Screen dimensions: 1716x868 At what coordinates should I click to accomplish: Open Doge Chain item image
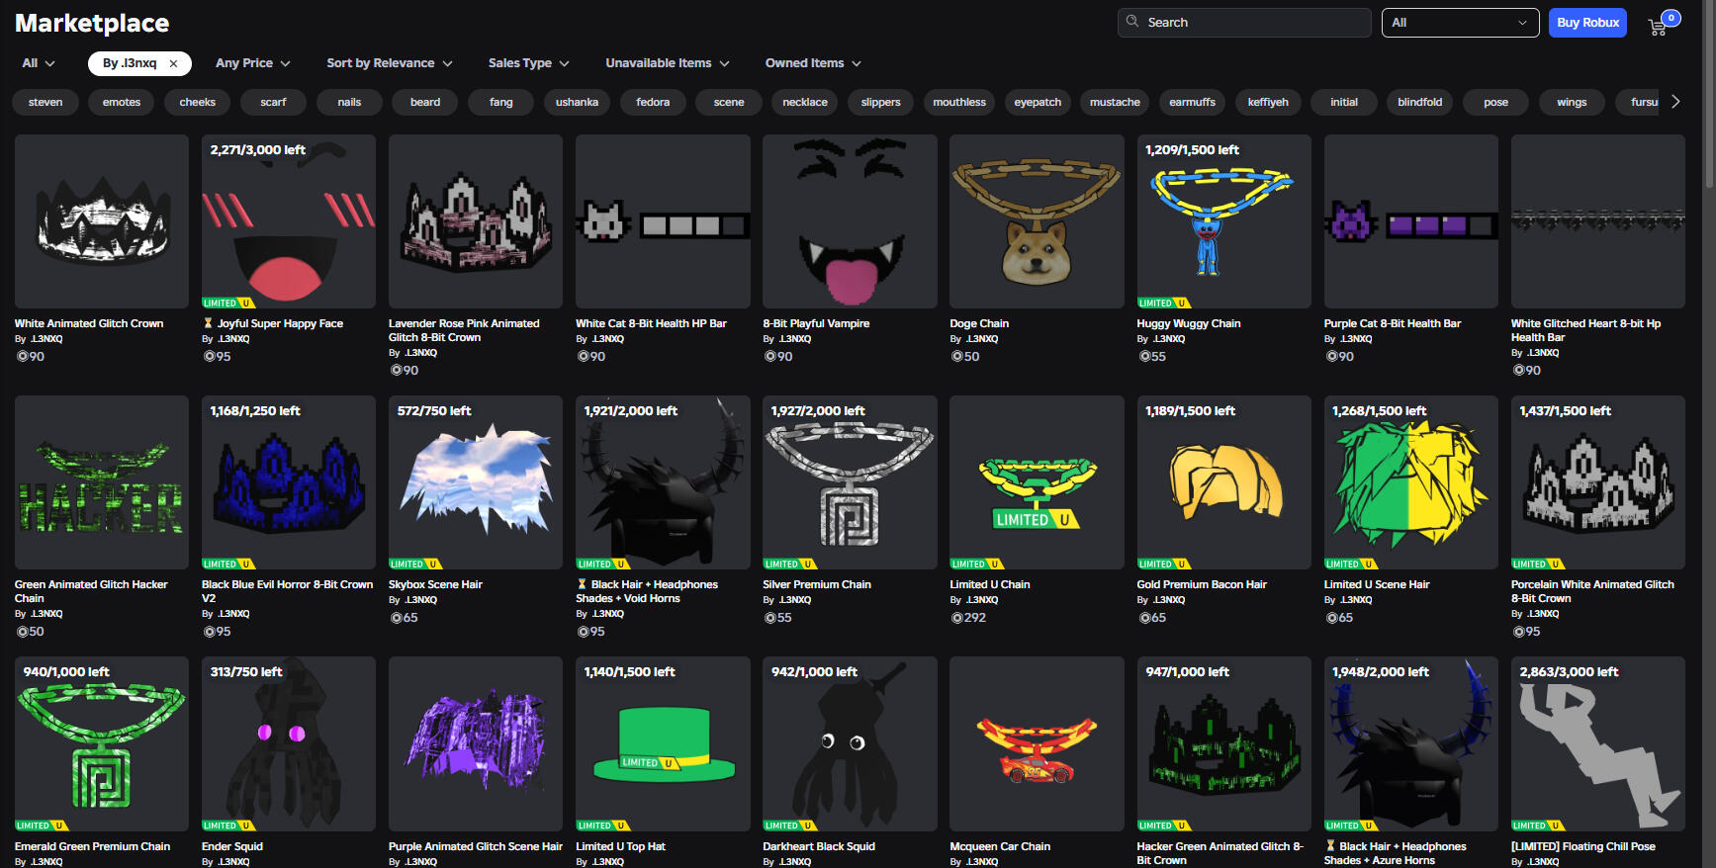1037,221
